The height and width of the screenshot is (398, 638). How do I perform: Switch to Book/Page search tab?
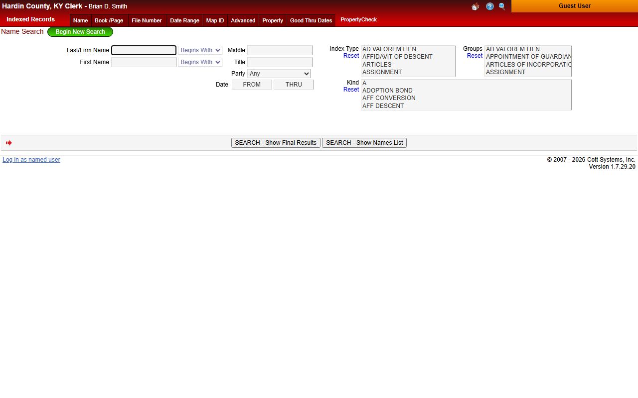109,20
